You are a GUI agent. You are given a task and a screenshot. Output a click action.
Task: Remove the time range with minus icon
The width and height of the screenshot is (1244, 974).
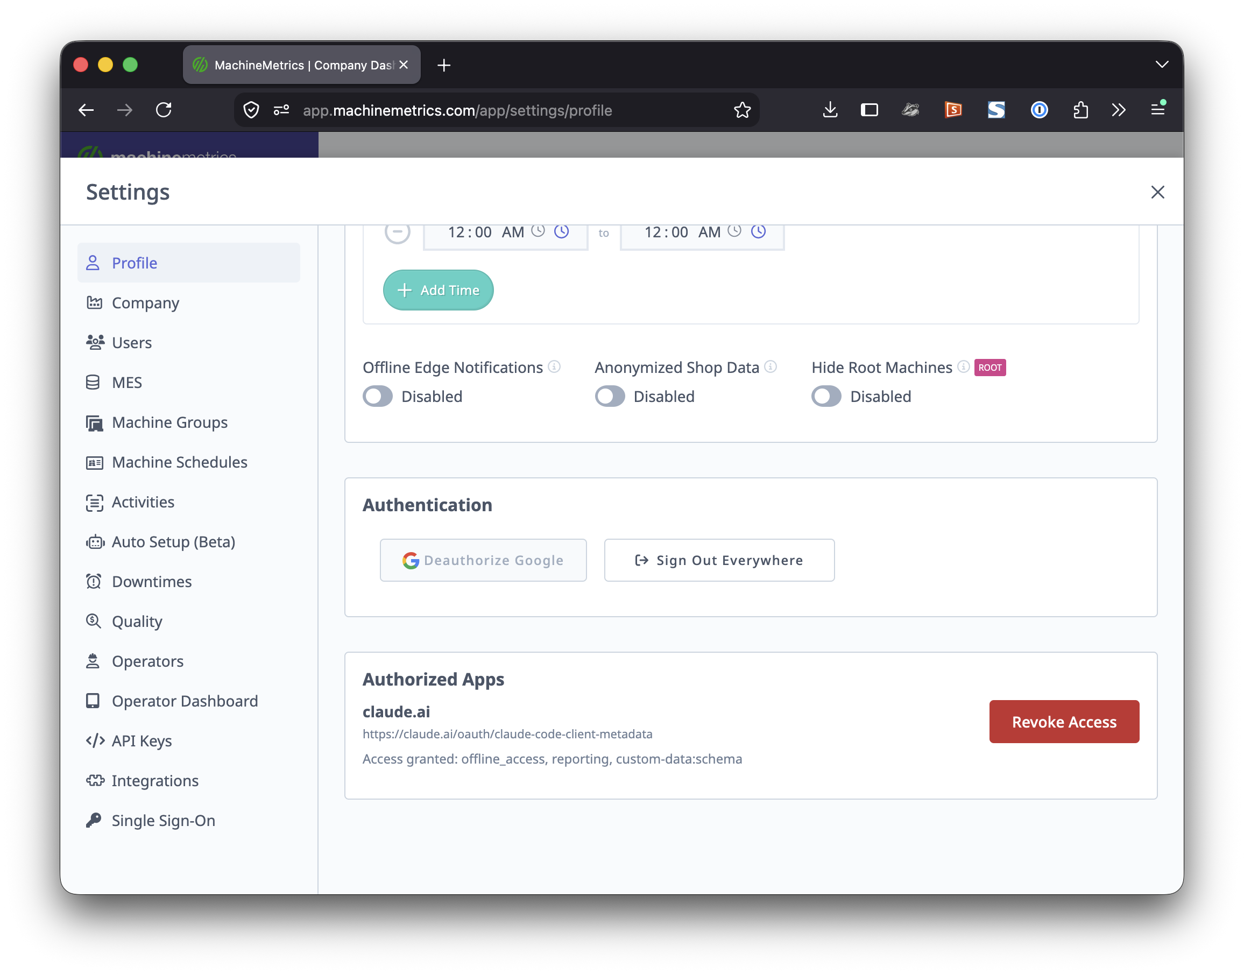coord(398,231)
